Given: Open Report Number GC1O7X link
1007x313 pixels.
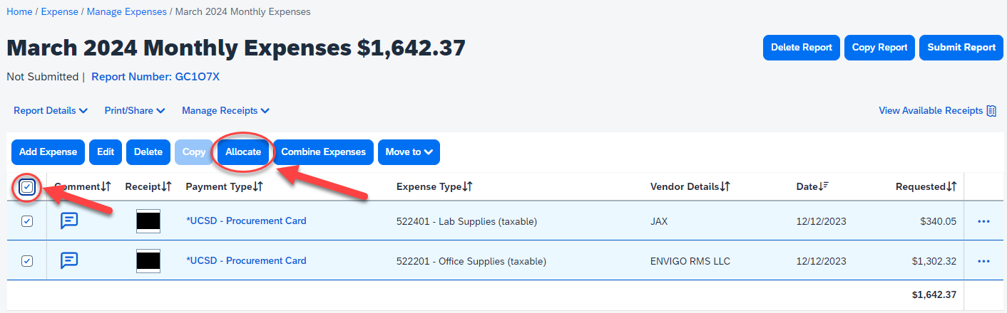Looking at the screenshot, I should click(155, 77).
